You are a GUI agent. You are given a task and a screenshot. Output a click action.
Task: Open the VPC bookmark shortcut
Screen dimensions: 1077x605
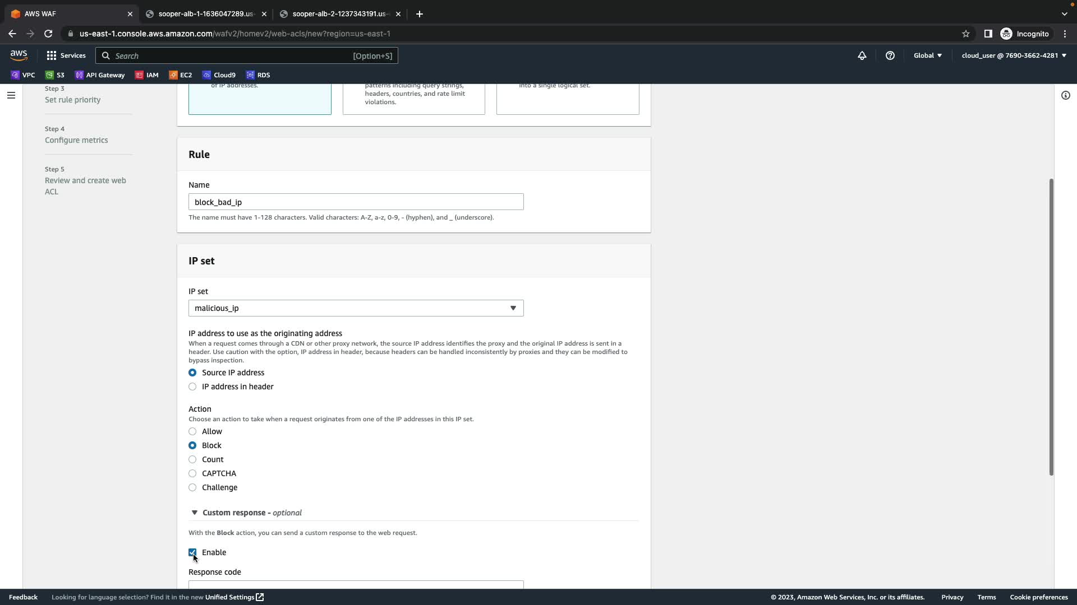click(23, 75)
